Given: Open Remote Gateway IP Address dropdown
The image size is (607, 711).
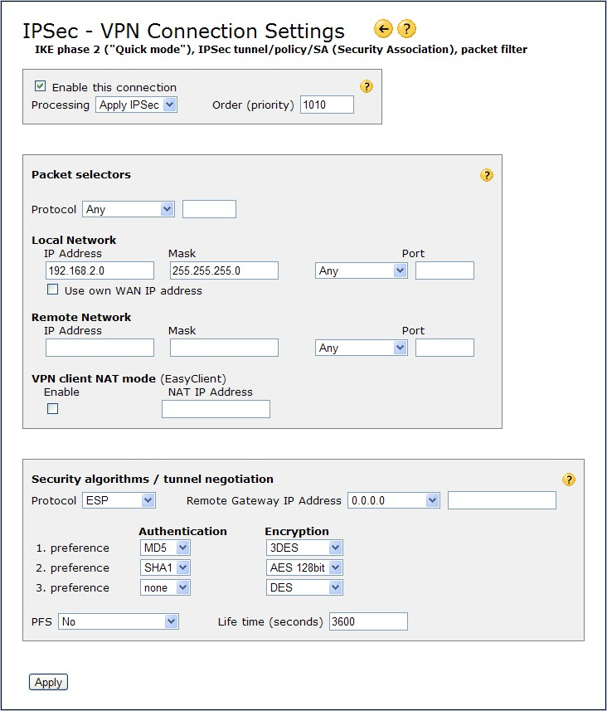Looking at the screenshot, I should click(394, 500).
